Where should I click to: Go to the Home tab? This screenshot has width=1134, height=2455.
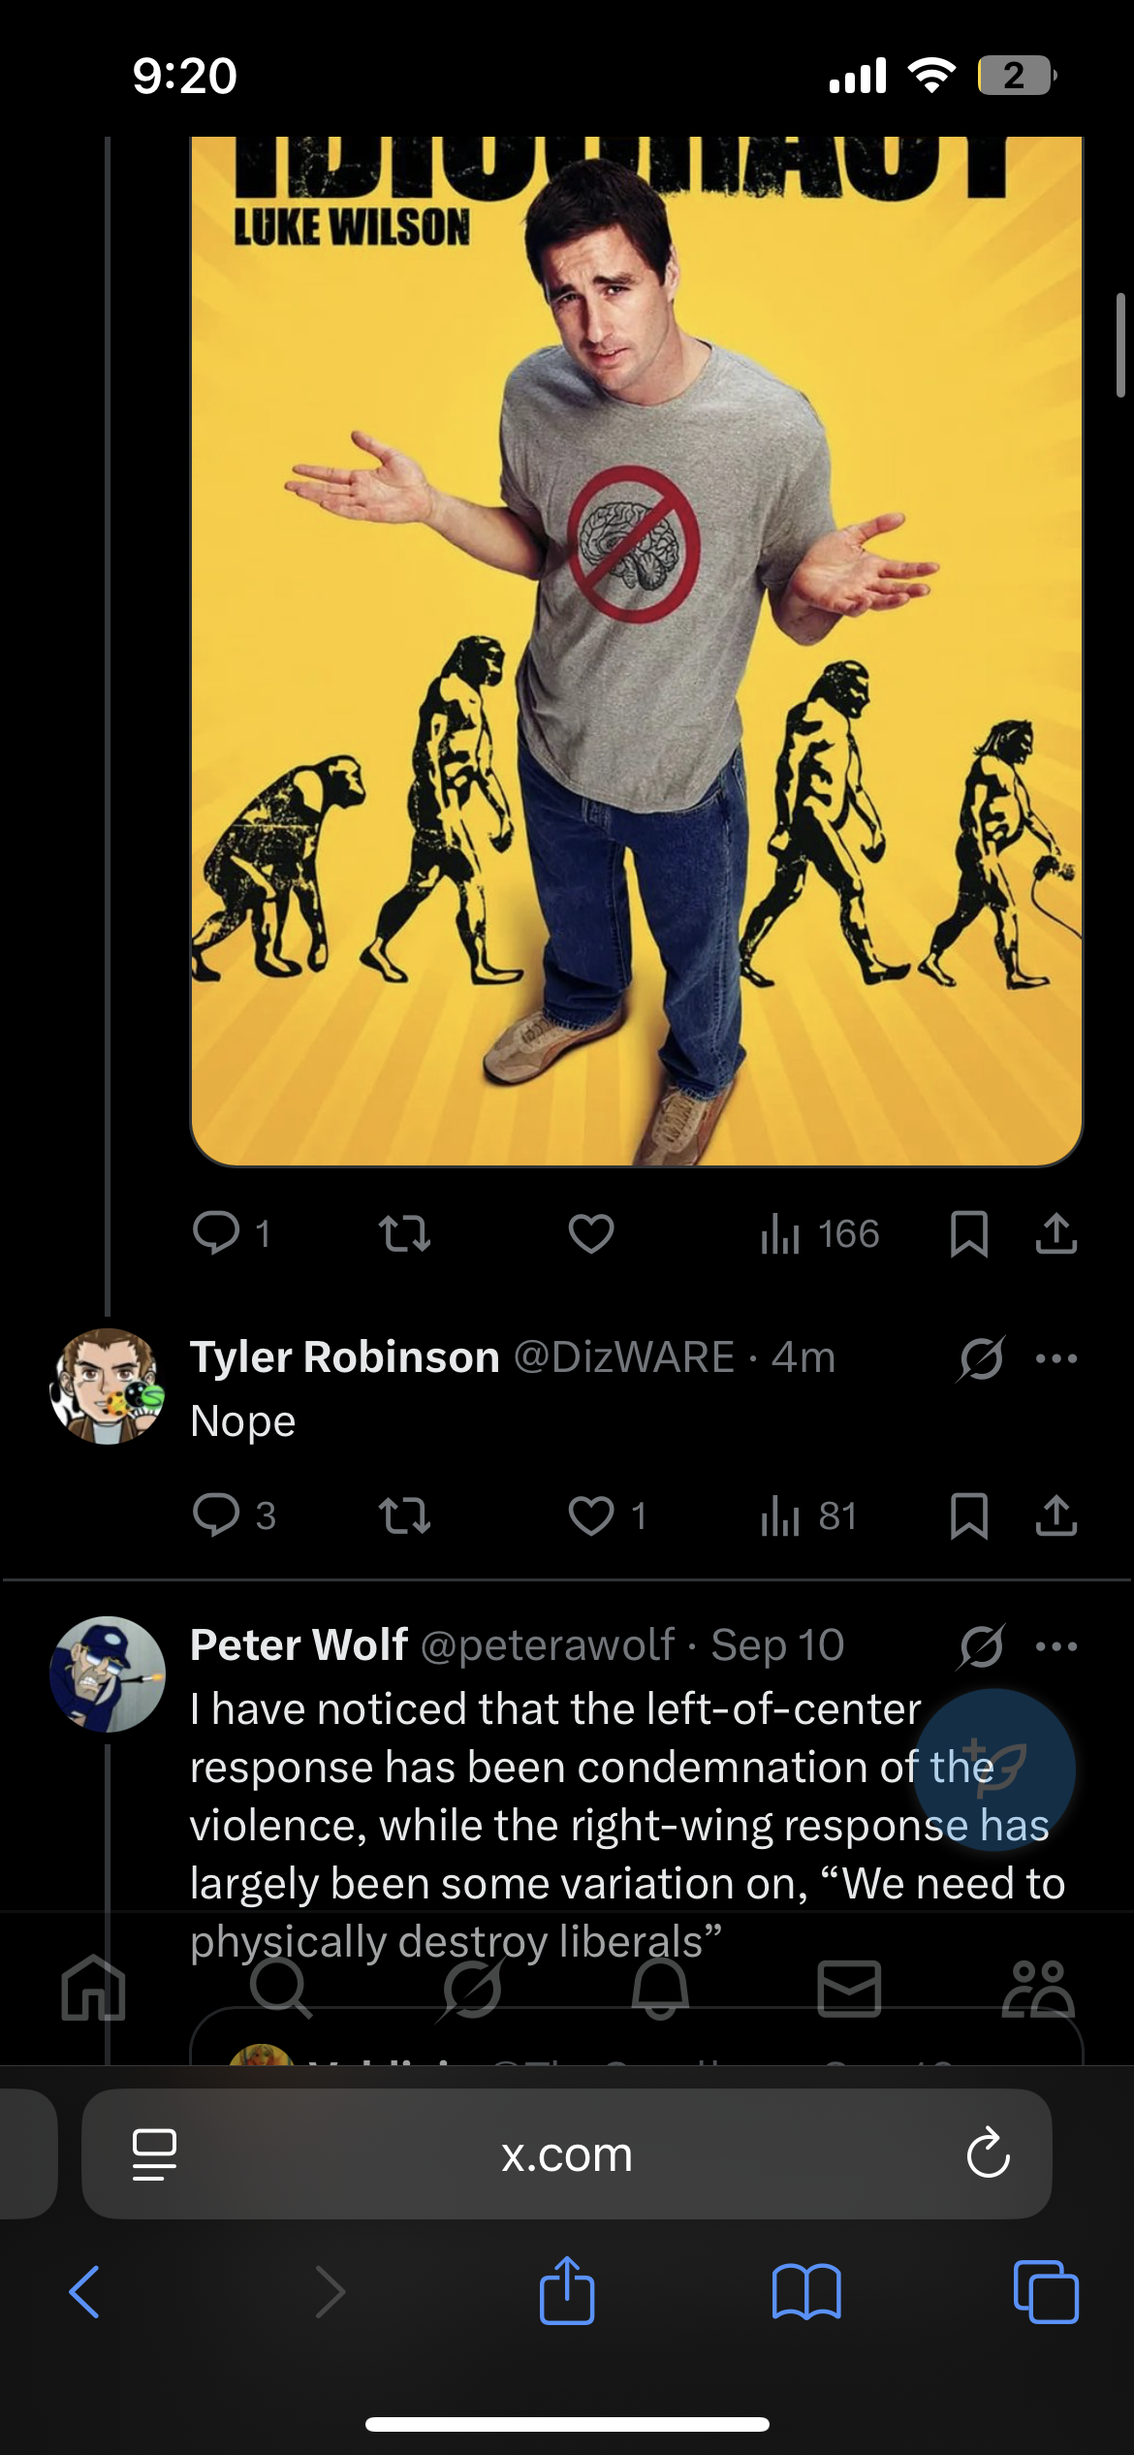[x=93, y=1988]
